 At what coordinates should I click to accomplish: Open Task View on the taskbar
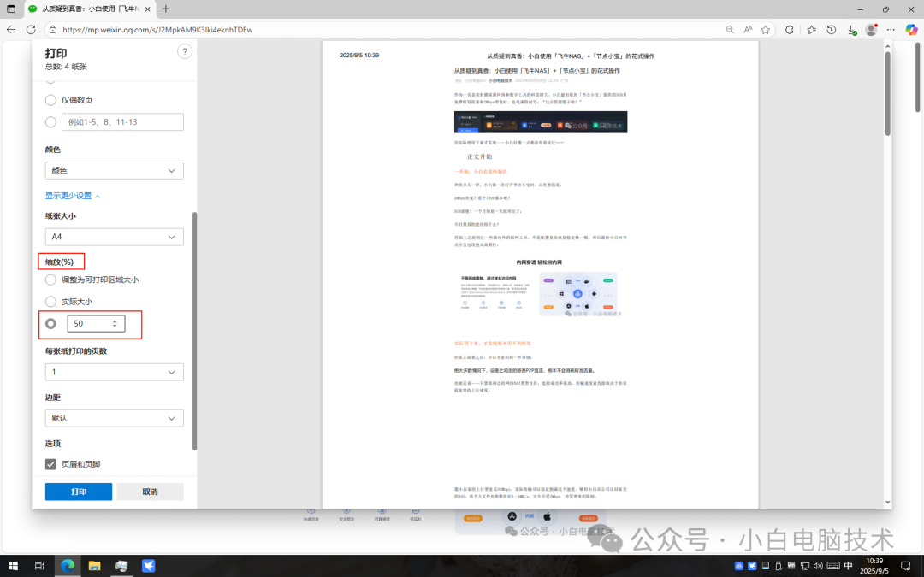coord(39,566)
